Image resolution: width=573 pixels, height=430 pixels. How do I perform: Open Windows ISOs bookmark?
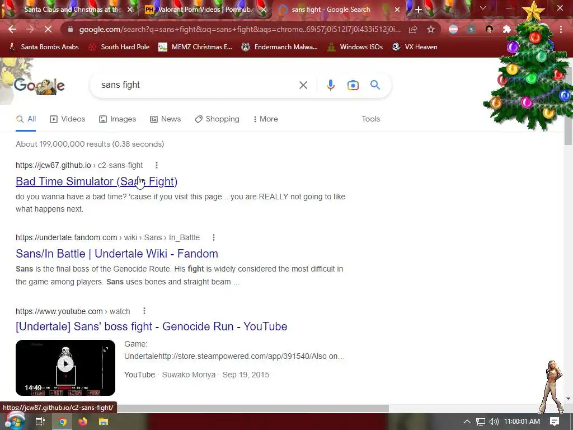pos(355,47)
